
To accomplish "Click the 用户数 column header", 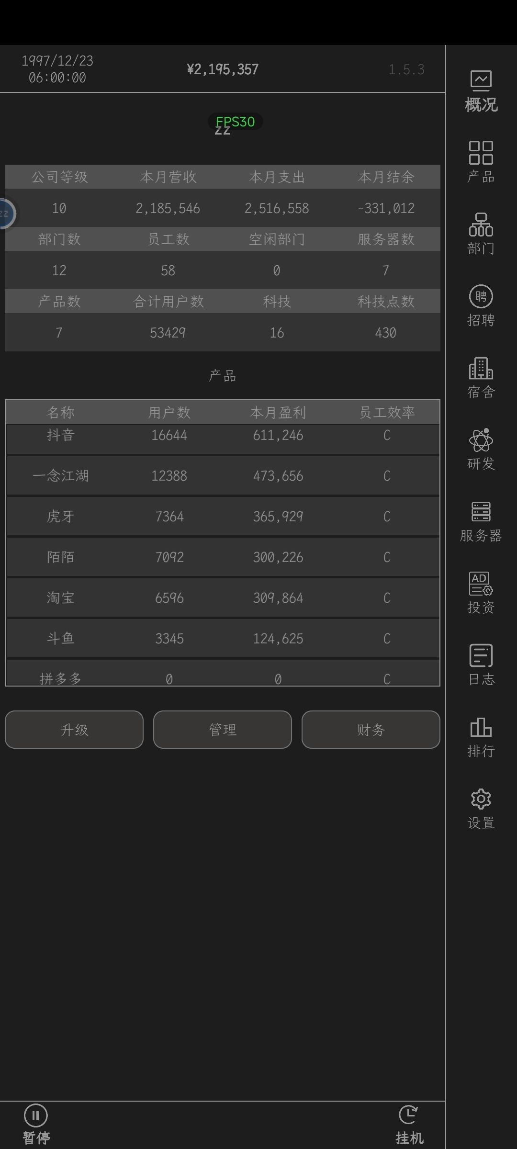I will point(169,412).
